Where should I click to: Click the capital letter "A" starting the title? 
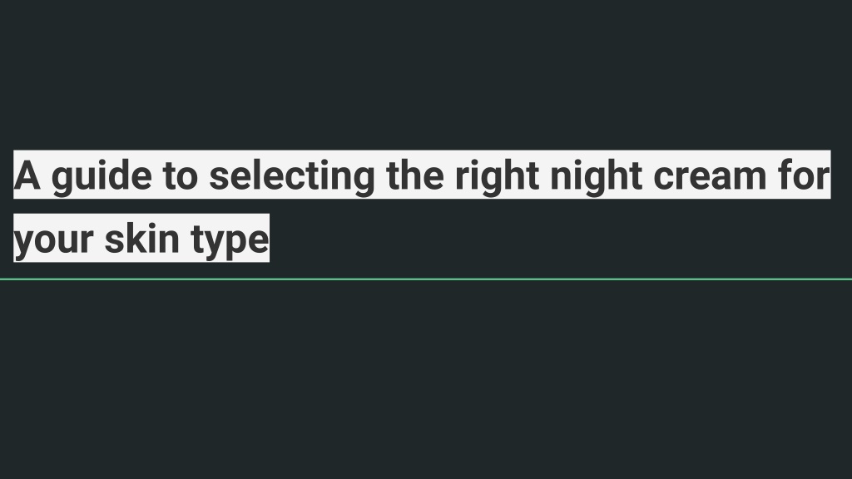point(27,175)
